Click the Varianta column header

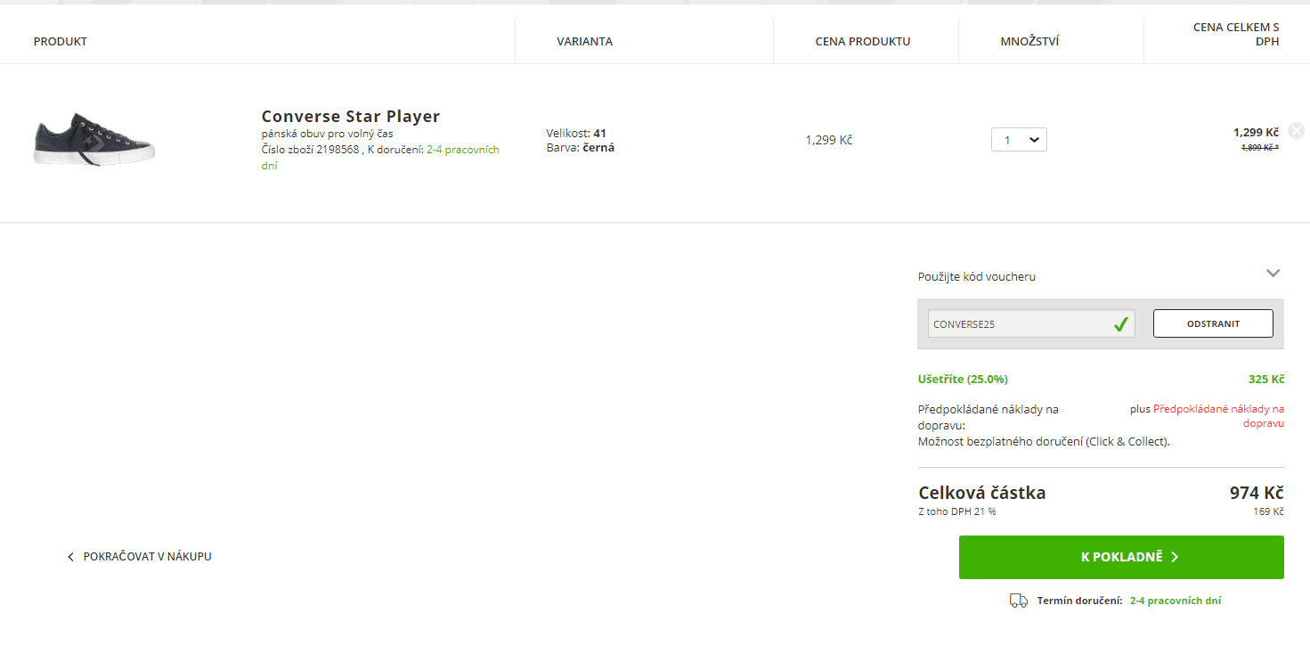click(584, 42)
